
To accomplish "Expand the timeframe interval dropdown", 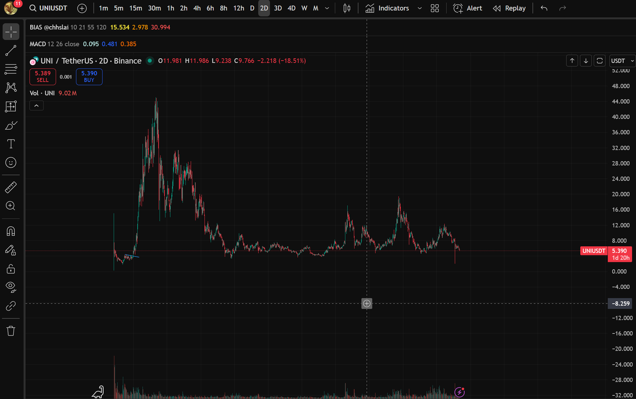I will pyautogui.click(x=328, y=8).
